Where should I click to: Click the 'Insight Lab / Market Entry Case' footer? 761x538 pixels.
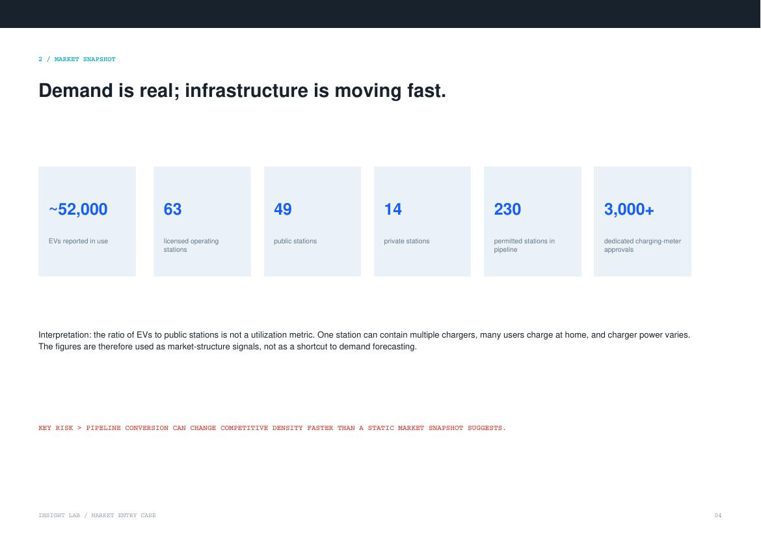[x=97, y=515]
